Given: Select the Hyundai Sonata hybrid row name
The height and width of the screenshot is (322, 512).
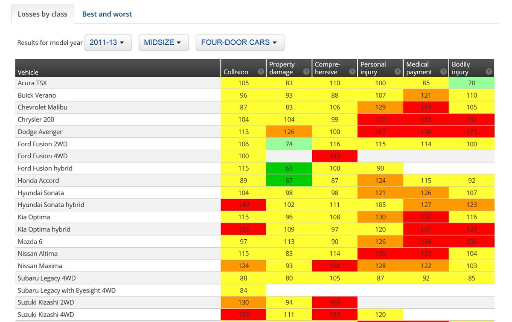Looking at the screenshot, I should [51, 205].
